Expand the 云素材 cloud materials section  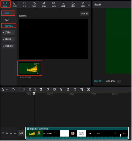coord(8,32)
